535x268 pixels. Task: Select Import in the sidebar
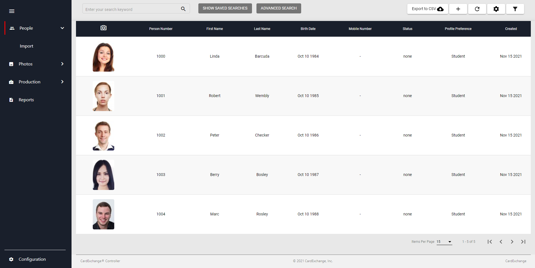point(27,46)
